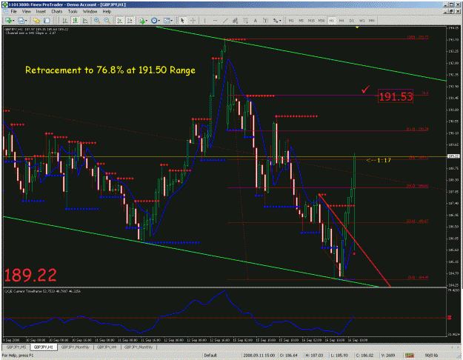The height and width of the screenshot is (360, 463).
Task: Click the large 189.22 price label
Action: [30, 276]
